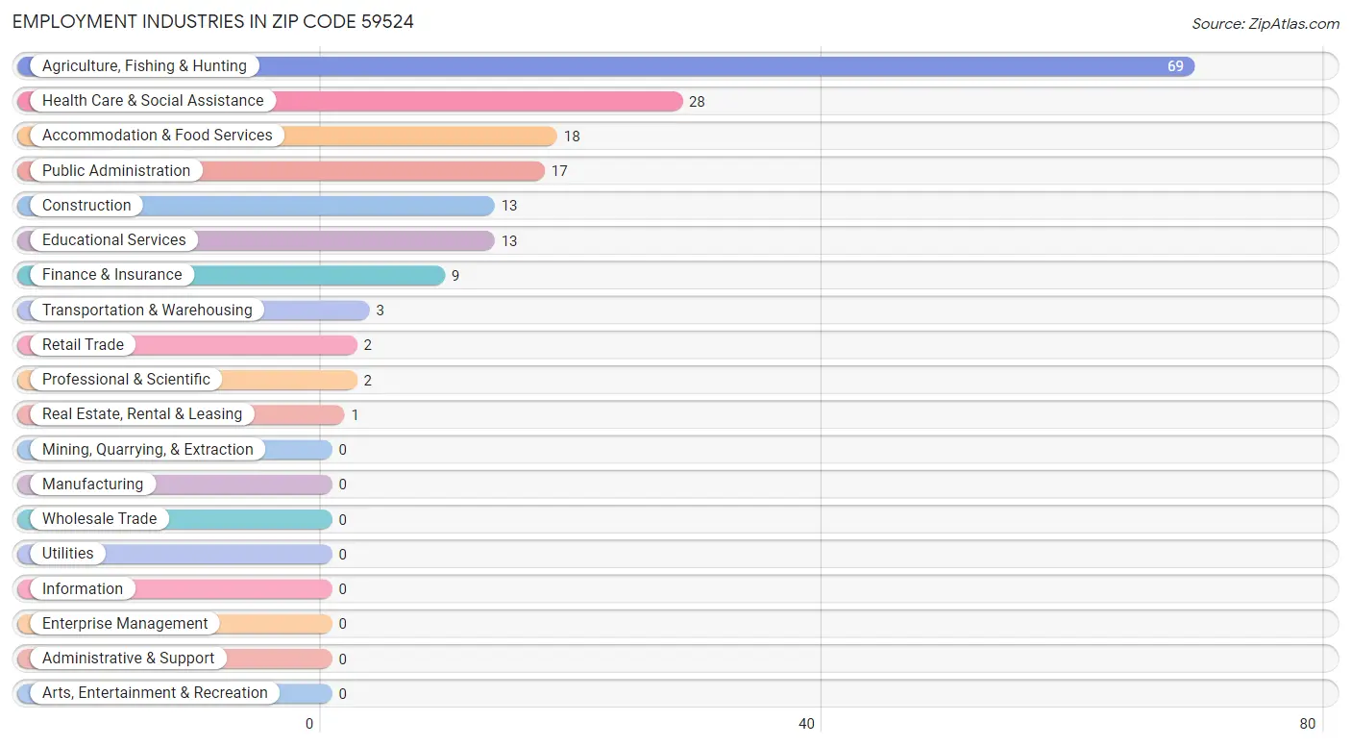Click the Transportation & Warehousing label
Image resolution: width=1351 pixels, height=746 pixels.
tap(147, 311)
